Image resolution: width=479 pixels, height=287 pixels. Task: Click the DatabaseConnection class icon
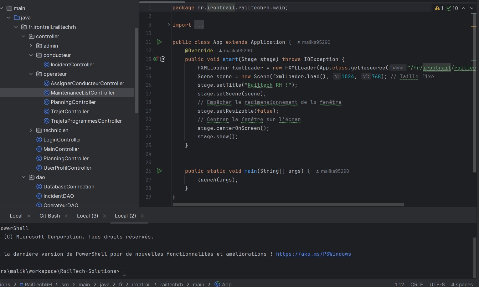click(39, 187)
